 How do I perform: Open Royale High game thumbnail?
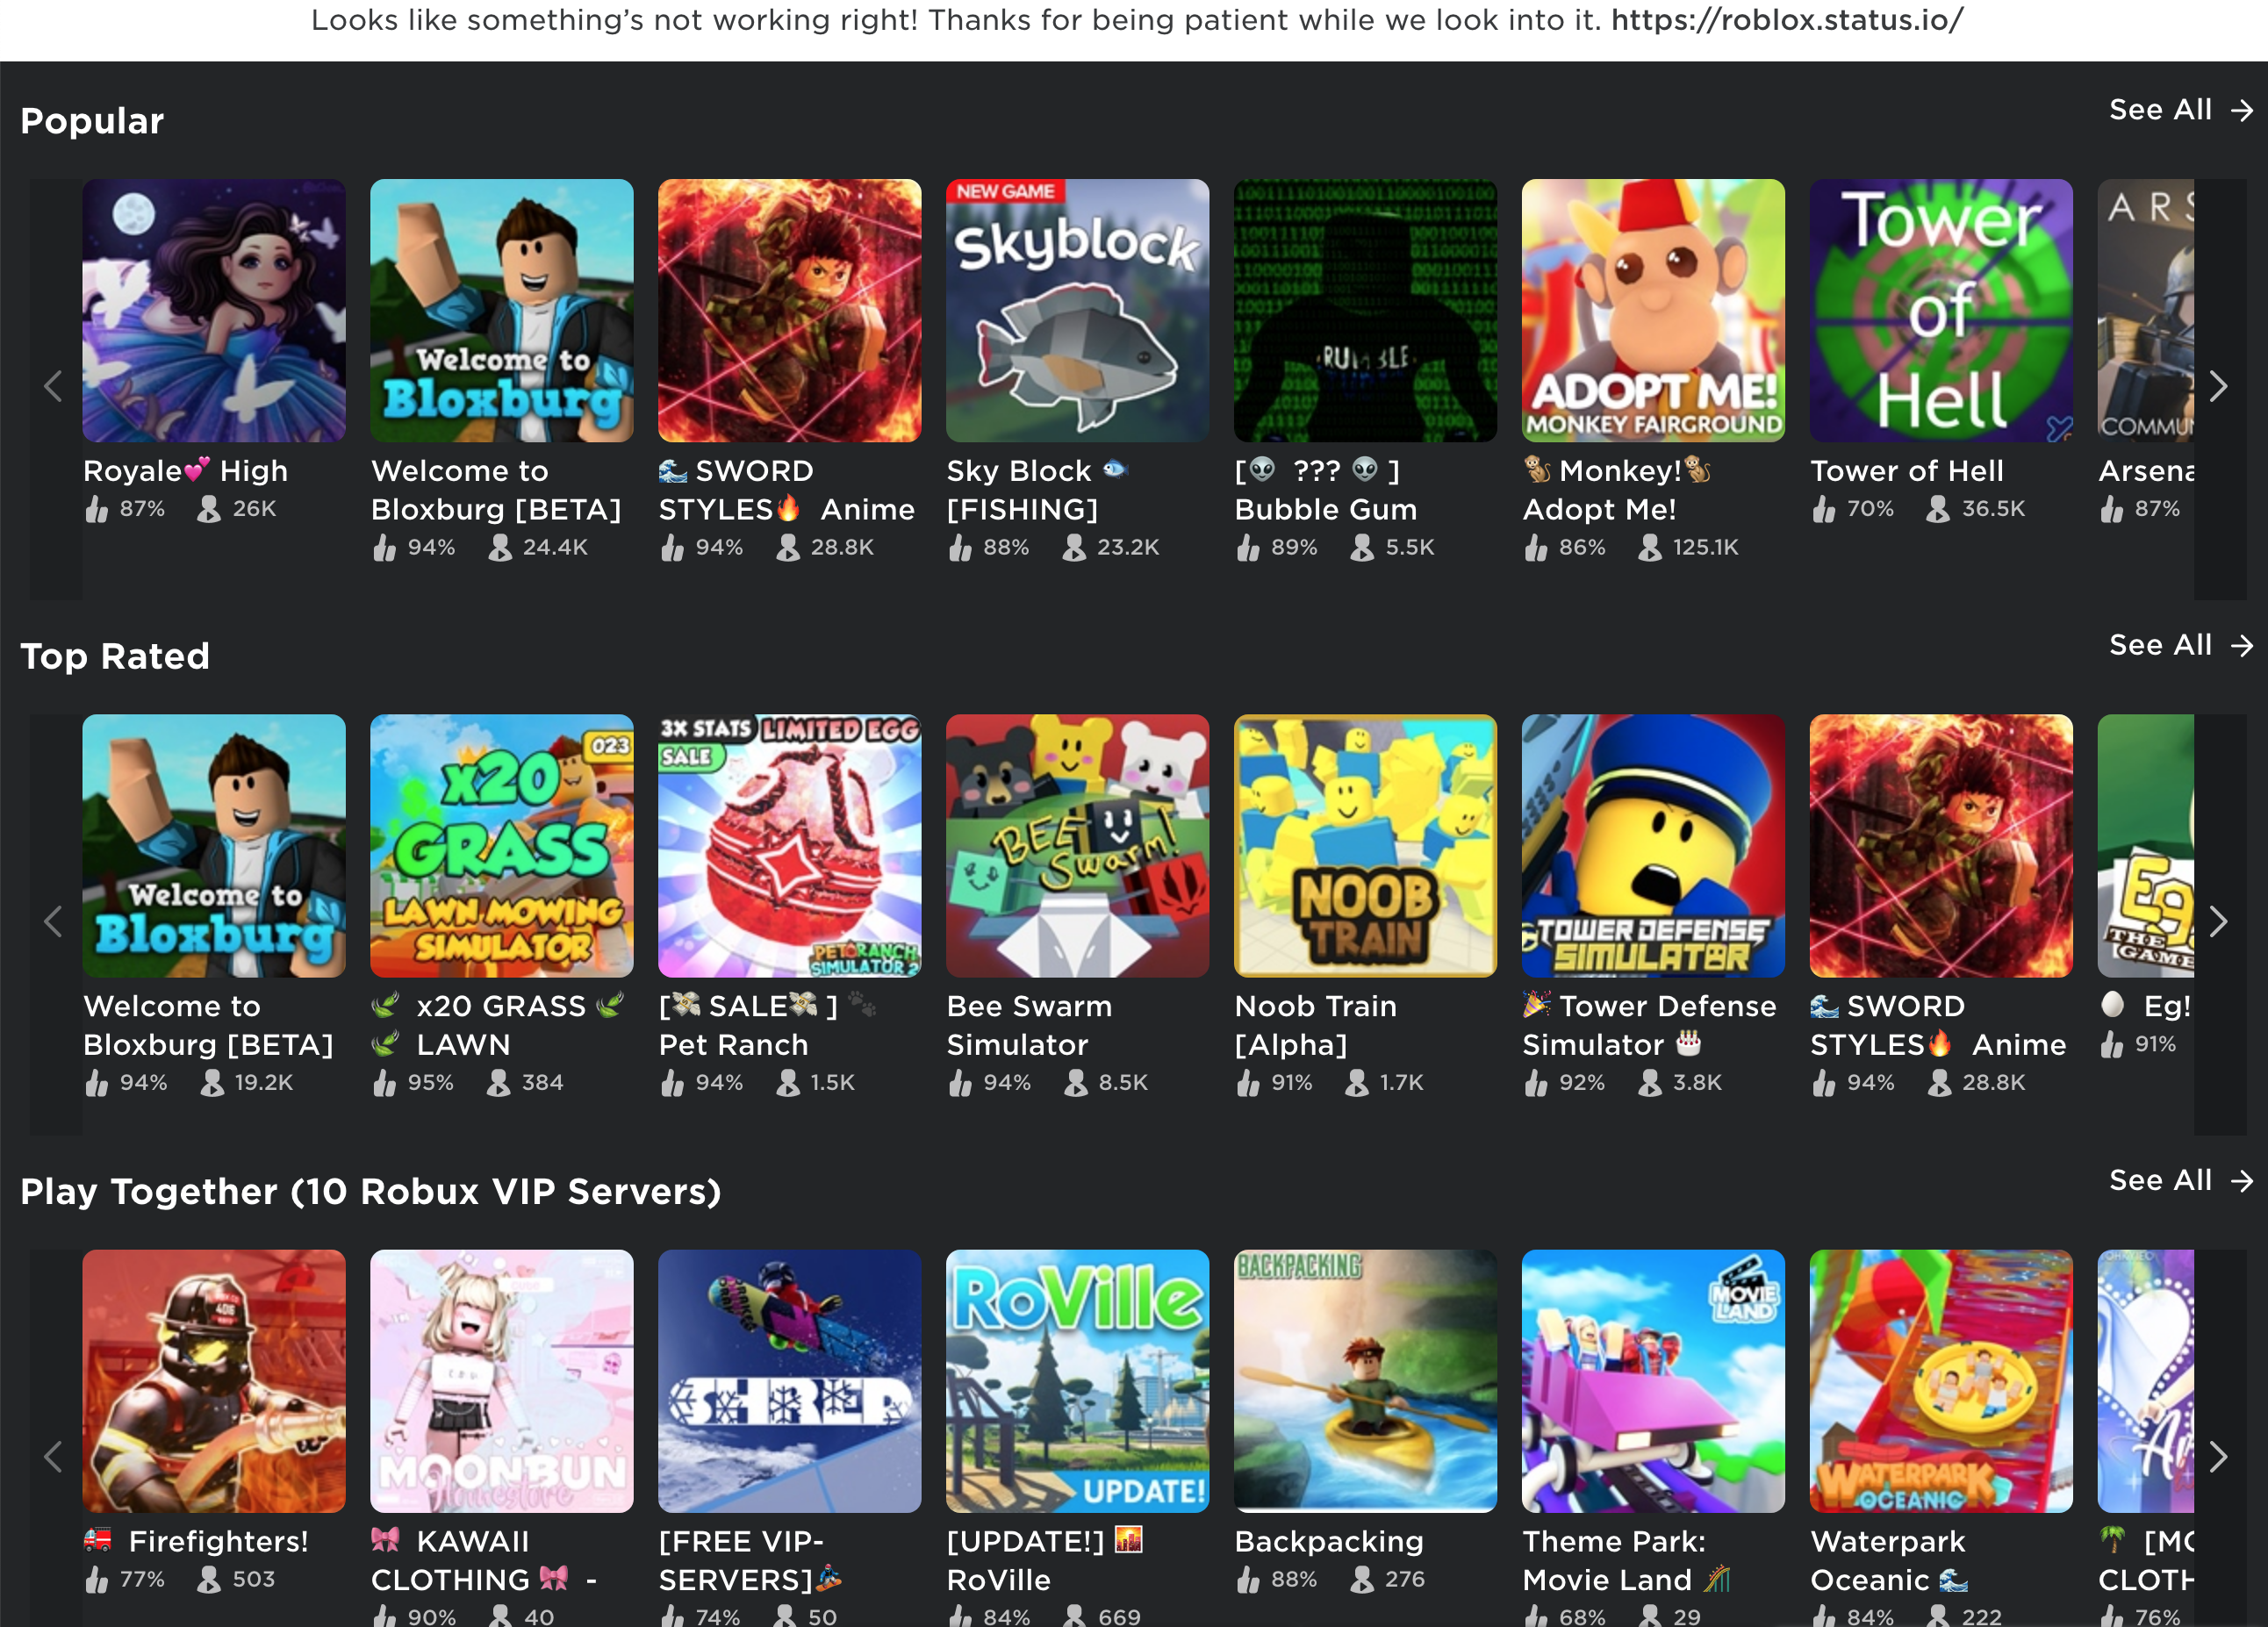(x=214, y=311)
